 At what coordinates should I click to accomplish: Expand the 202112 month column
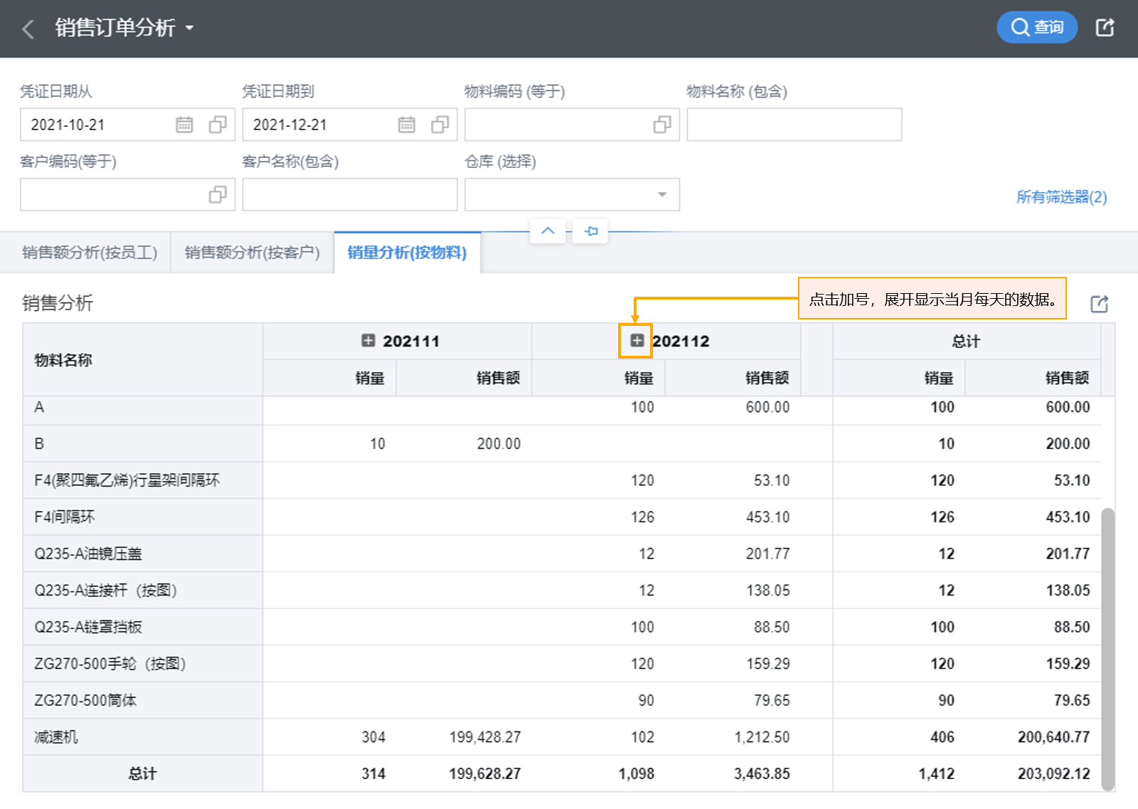tap(637, 341)
